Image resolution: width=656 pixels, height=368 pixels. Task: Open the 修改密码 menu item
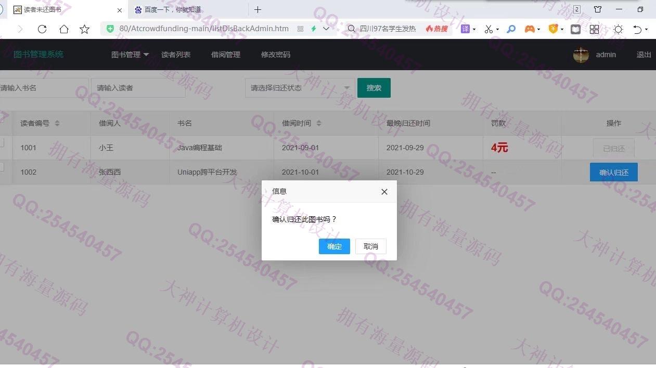(x=276, y=55)
